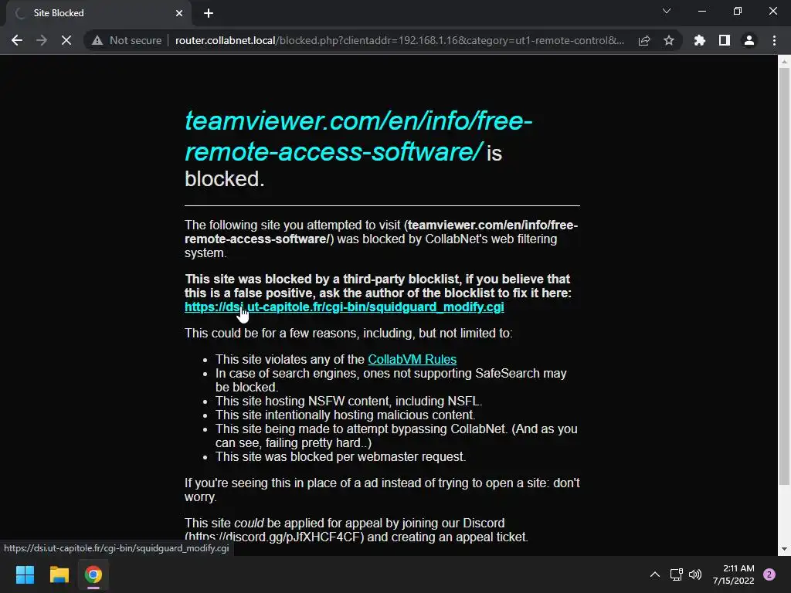Image resolution: width=791 pixels, height=593 pixels.
Task: Click the Chrome taskbar icon
Action: coord(93,574)
